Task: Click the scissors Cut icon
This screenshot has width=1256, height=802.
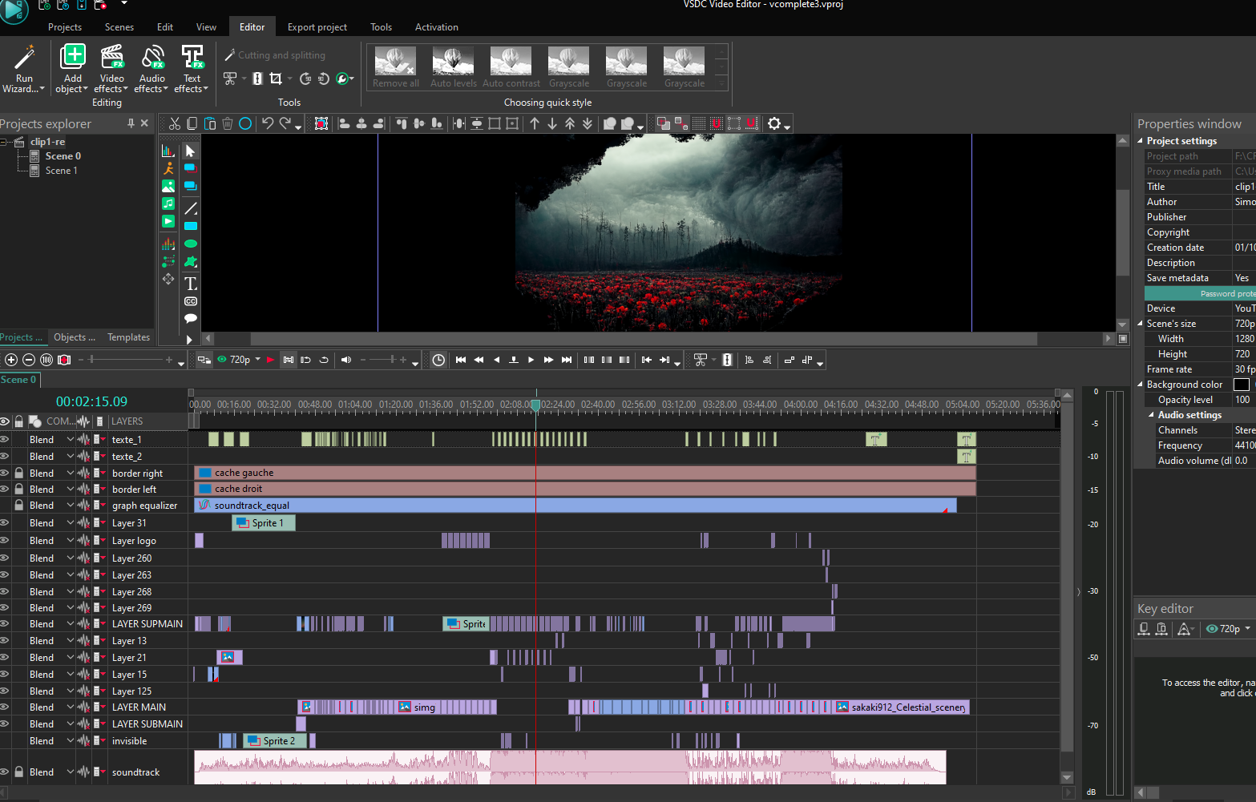Action: 175,123
